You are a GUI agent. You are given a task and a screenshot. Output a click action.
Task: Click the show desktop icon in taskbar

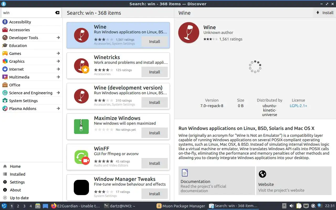pos(45,206)
